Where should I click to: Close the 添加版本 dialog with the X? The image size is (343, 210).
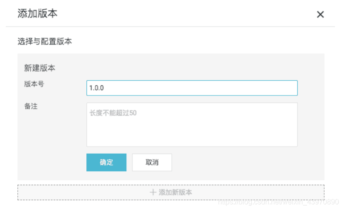[320, 14]
